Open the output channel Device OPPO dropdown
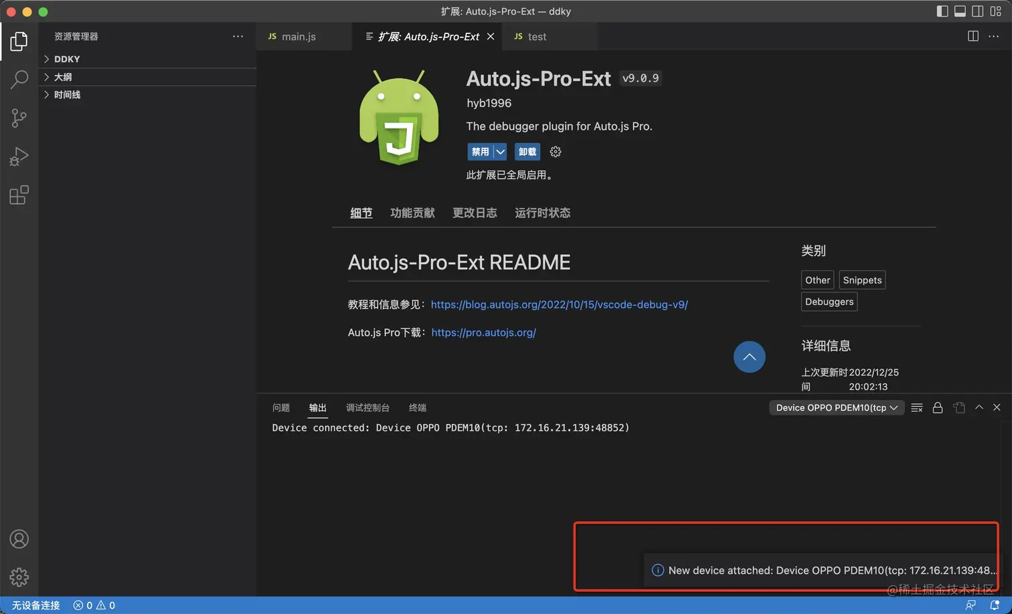This screenshot has width=1012, height=614. point(837,407)
